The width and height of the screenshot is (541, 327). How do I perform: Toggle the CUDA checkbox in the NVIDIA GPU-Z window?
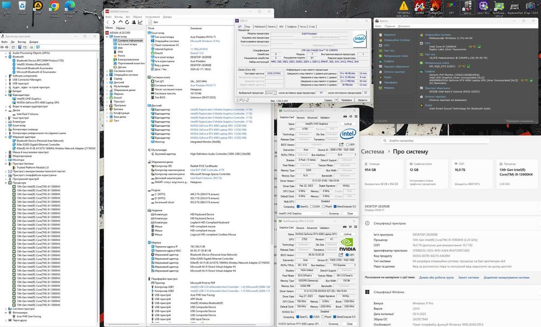click(311, 317)
